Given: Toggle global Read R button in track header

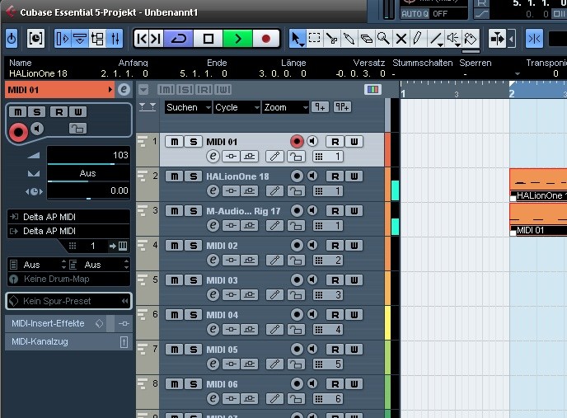Looking at the screenshot, I should pyautogui.click(x=204, y=89).
